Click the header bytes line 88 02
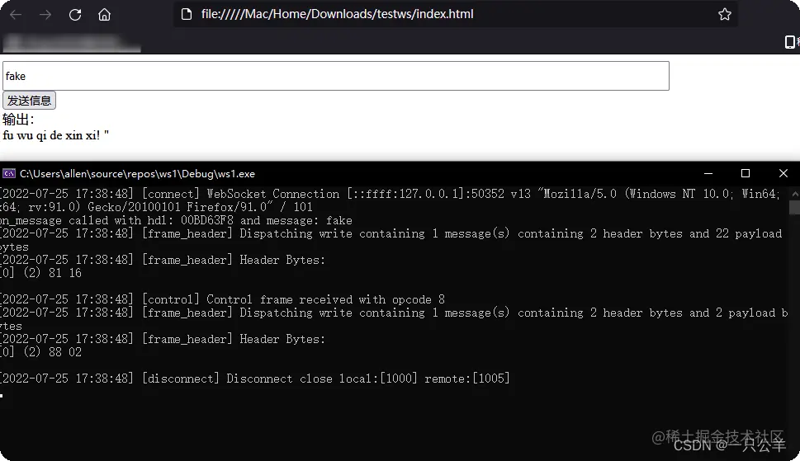The height and width of the screenshot is (461, 800). [x=40, y=352]
